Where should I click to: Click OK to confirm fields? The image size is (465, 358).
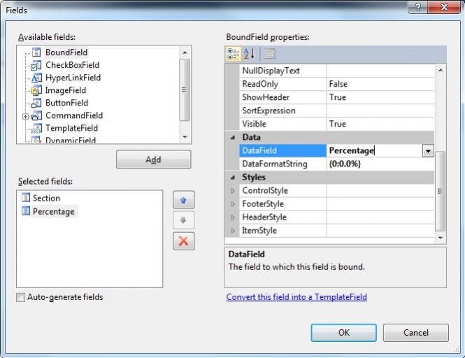(x=344, y=333)
